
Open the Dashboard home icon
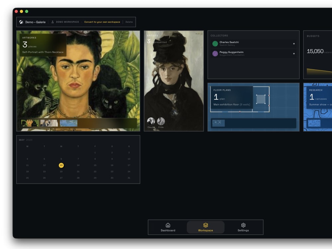coord(168,225)
